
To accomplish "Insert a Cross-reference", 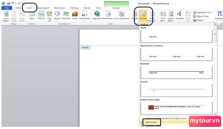I will click(121, 16).
